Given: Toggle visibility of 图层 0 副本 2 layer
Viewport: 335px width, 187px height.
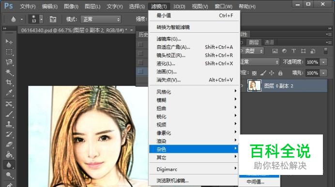Looking at the screenshot, I should point(242,86).
